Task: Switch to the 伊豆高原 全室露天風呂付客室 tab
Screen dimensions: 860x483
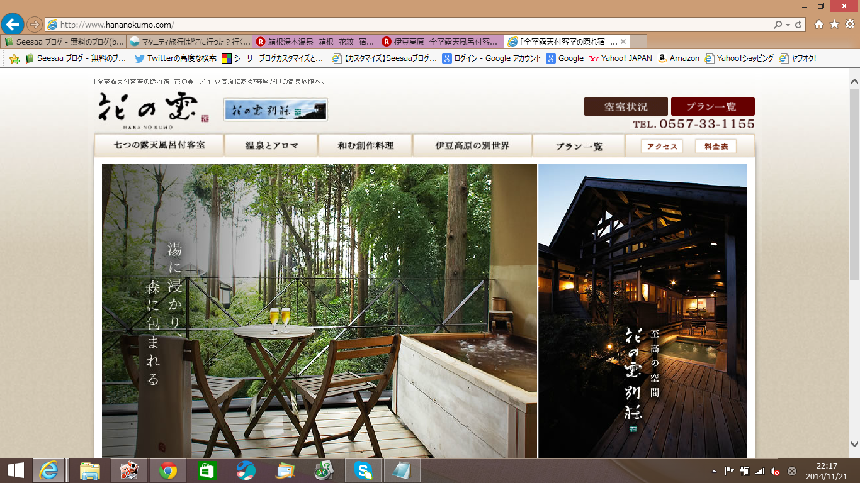Action: (x=441, y=42)
